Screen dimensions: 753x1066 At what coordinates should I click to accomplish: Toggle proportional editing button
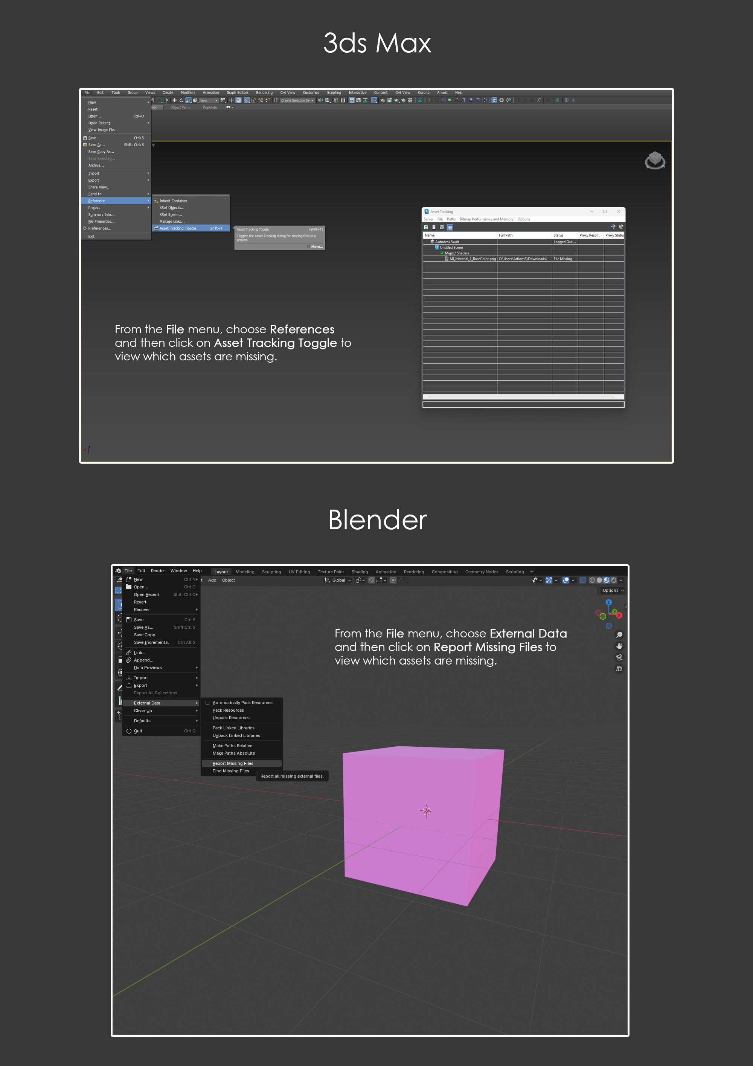pyautogui.click(x=393, y=580)
